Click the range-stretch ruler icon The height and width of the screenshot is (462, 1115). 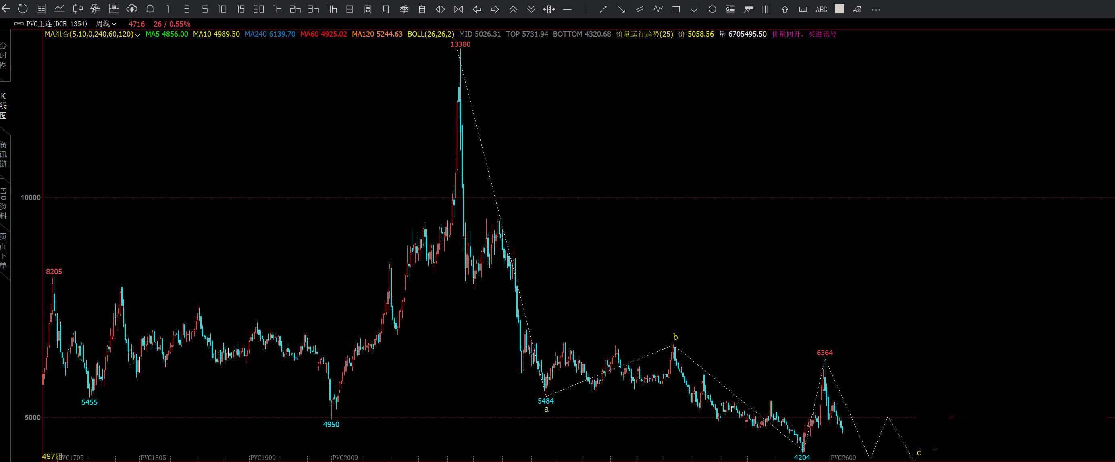(x=549, y=9)
